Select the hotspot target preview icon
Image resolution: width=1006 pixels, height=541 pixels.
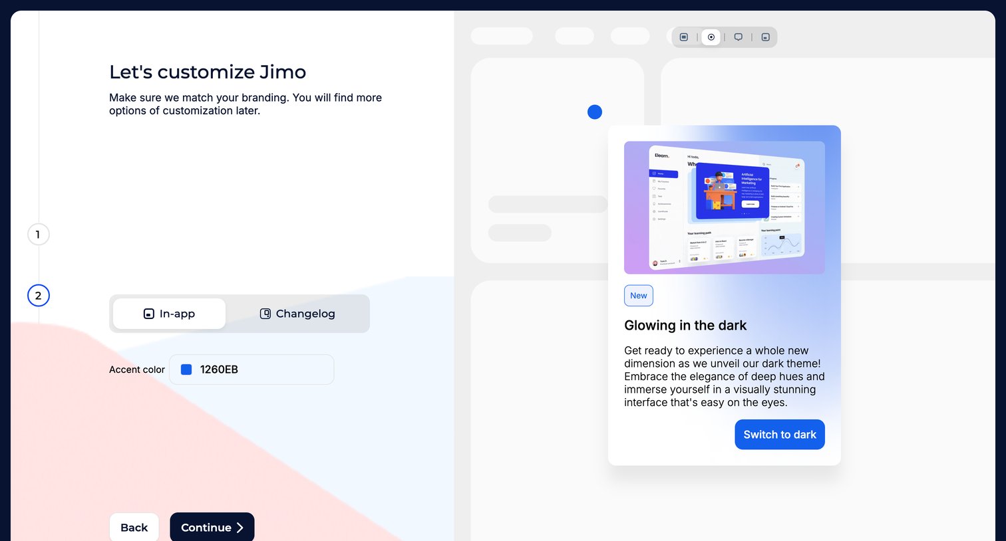coord(711,37)
